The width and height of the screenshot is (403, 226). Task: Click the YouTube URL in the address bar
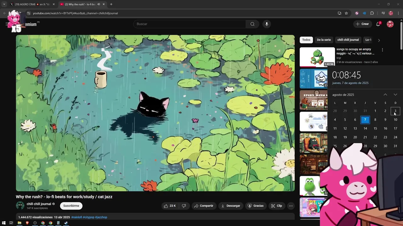75,13
